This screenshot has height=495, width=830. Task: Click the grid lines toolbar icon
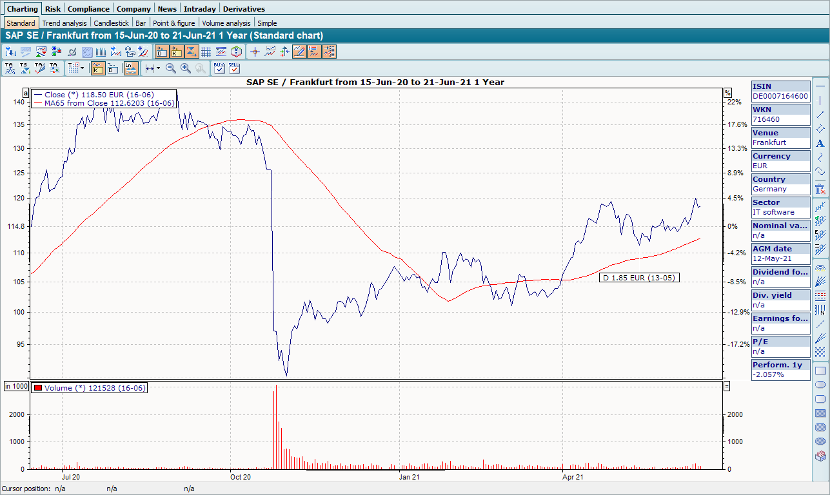tap(206, 52)
